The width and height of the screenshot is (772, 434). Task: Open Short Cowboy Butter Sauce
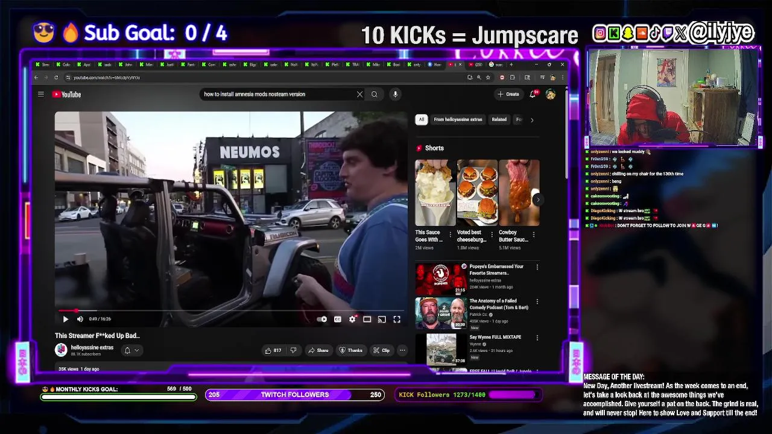[x=519, y=193]
